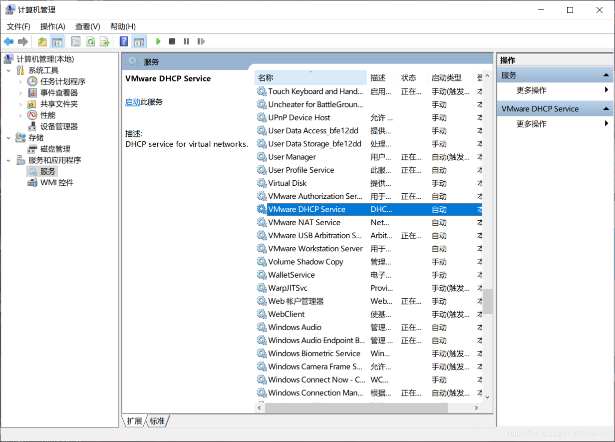
Task: Open Help via the question mark icon
Action: (124, 41)
